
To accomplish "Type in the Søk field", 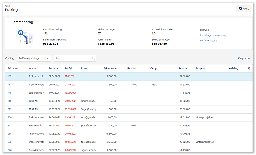I will click(73, 58).
